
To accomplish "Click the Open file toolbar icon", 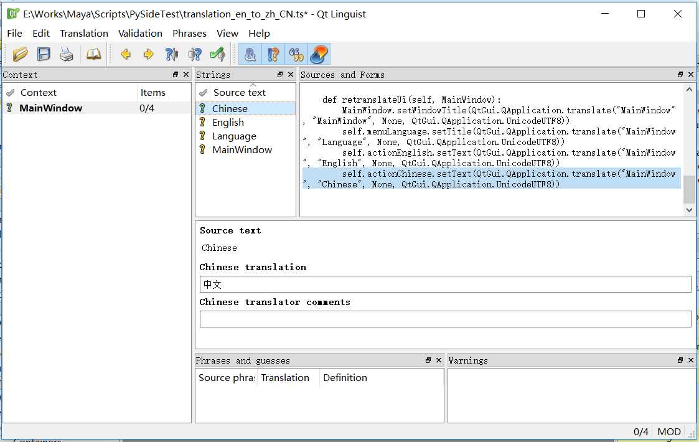I will tap(20, 54).
